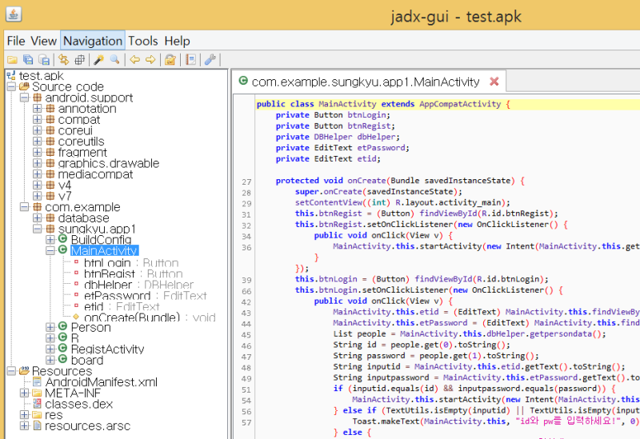Viewport: 640px width, 439px height.
Task: Click the test.apk root node icon
Action: click(11, 75)
